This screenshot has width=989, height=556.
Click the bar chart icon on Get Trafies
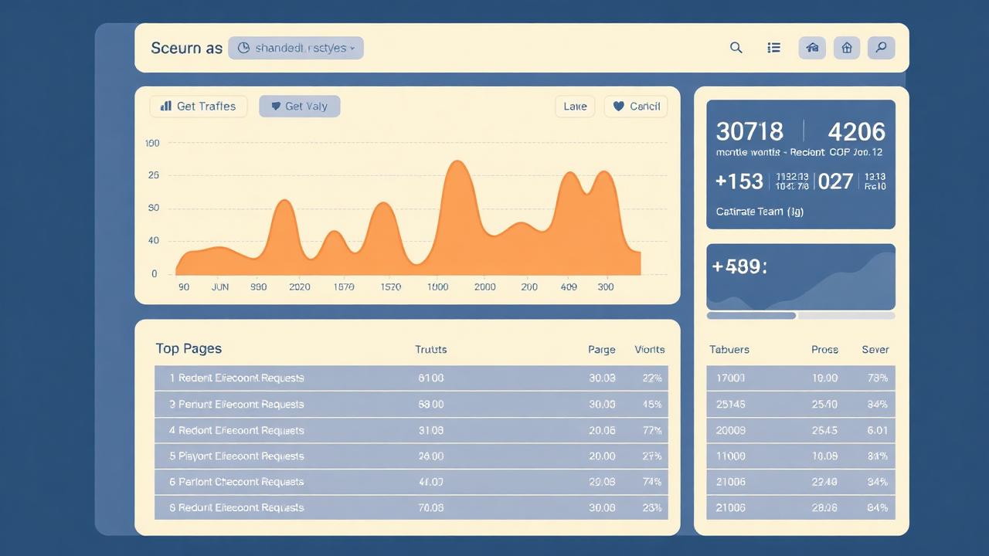coord(165,106)
